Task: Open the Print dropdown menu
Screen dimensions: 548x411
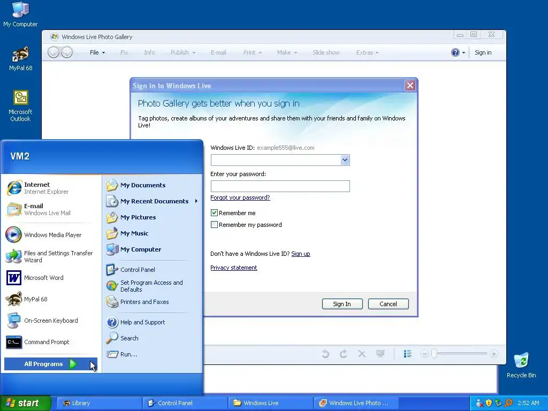Action: [253, 52]
